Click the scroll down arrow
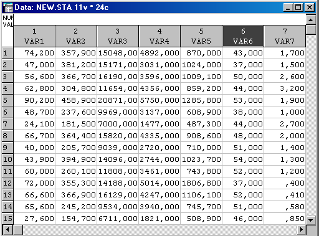 click(x=311, y=220)
